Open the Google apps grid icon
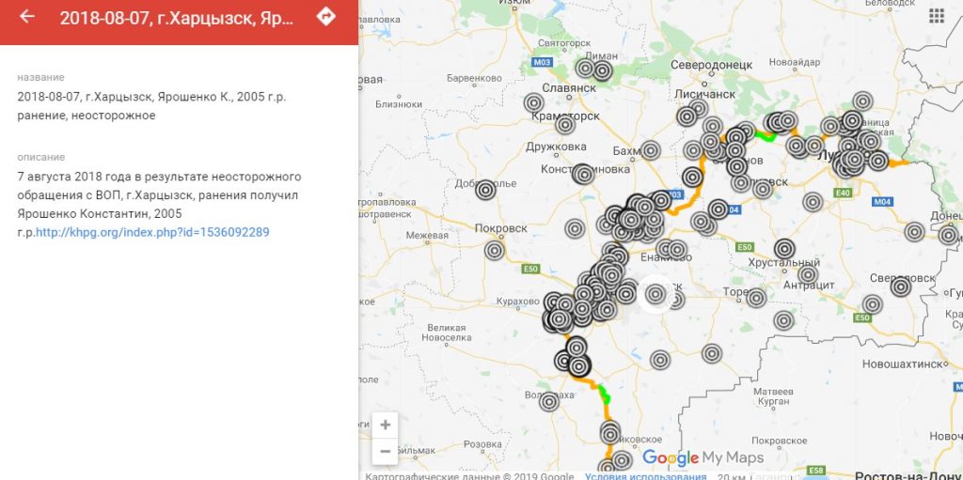Image resolution: width=963 pixels, height=480 pixels. [x=936, y=15]
